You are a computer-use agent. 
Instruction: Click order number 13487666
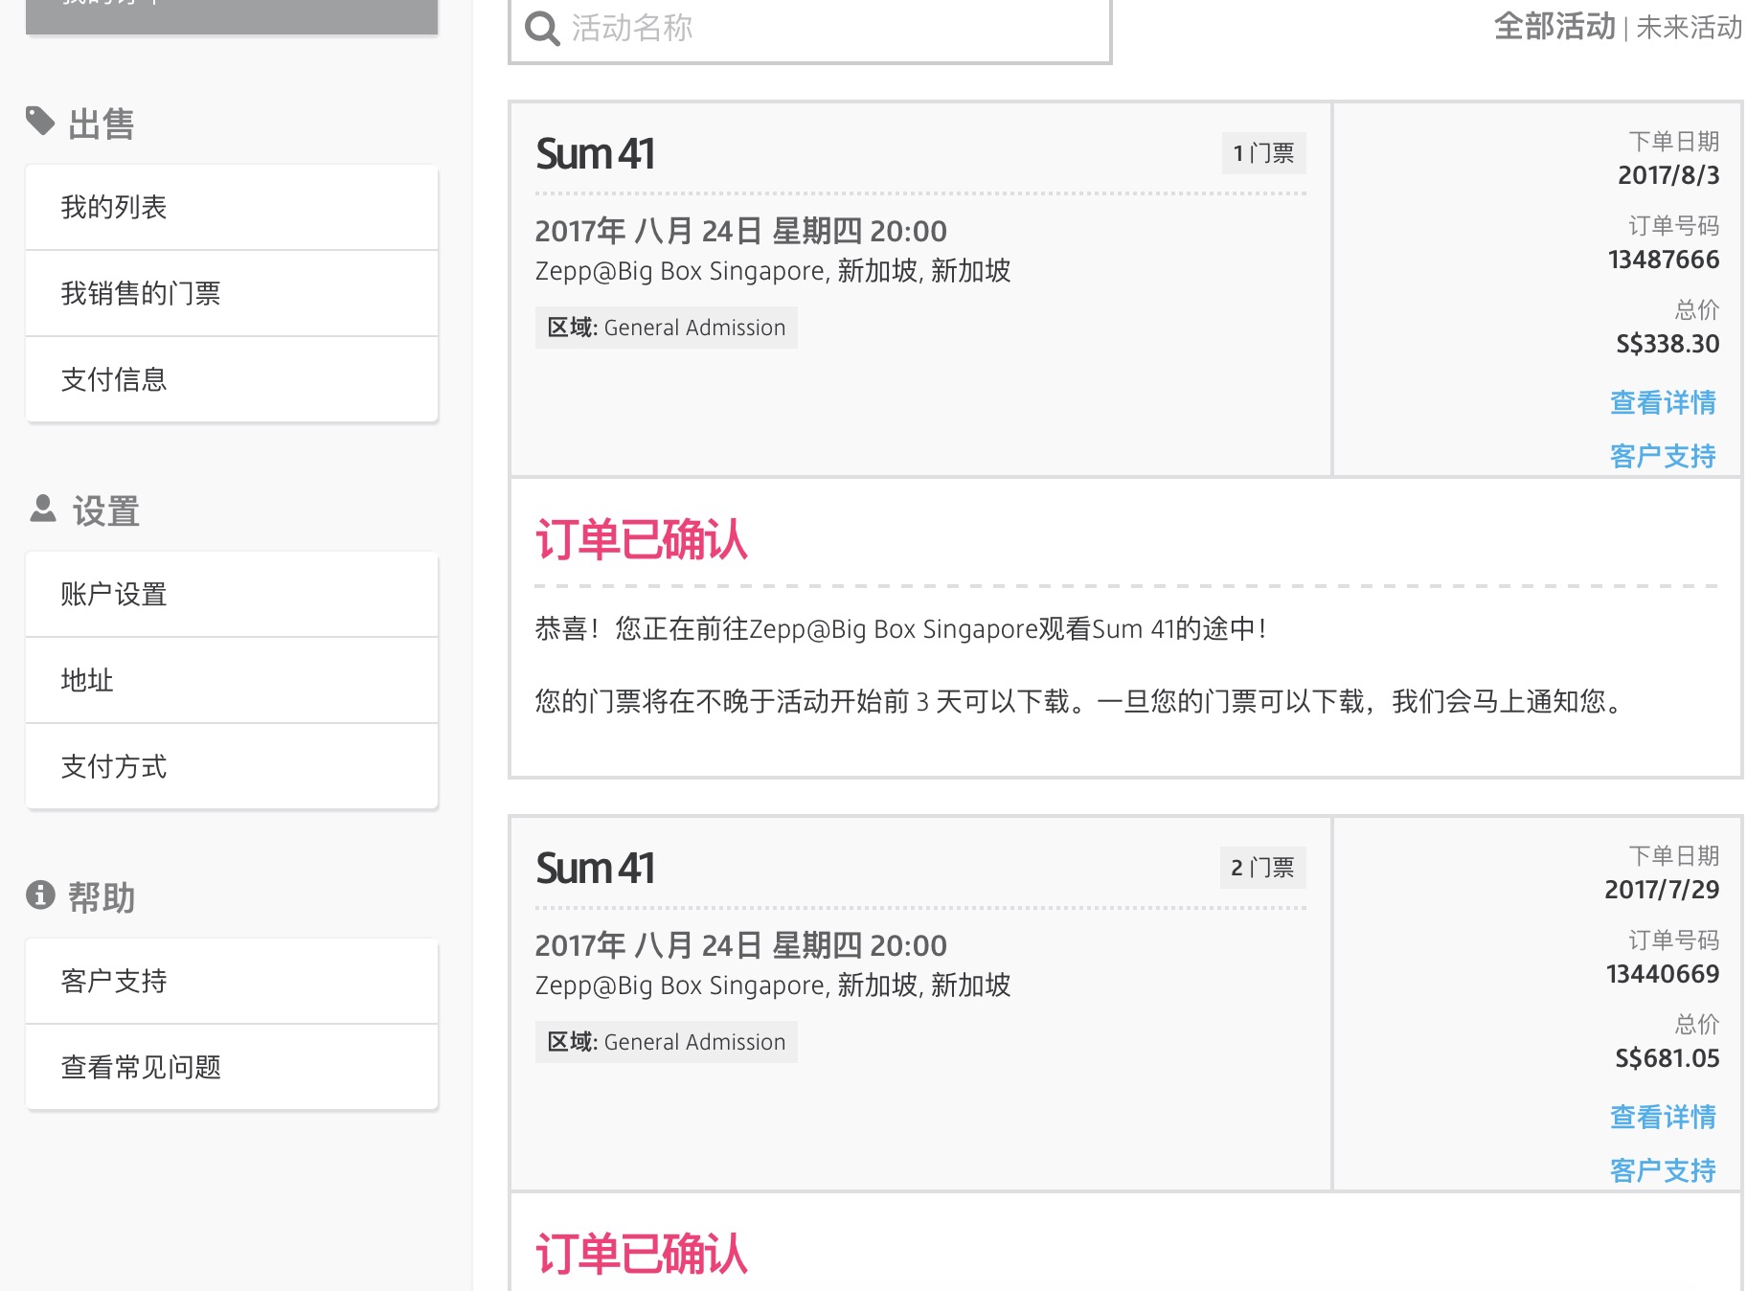tap(1664, 260)
